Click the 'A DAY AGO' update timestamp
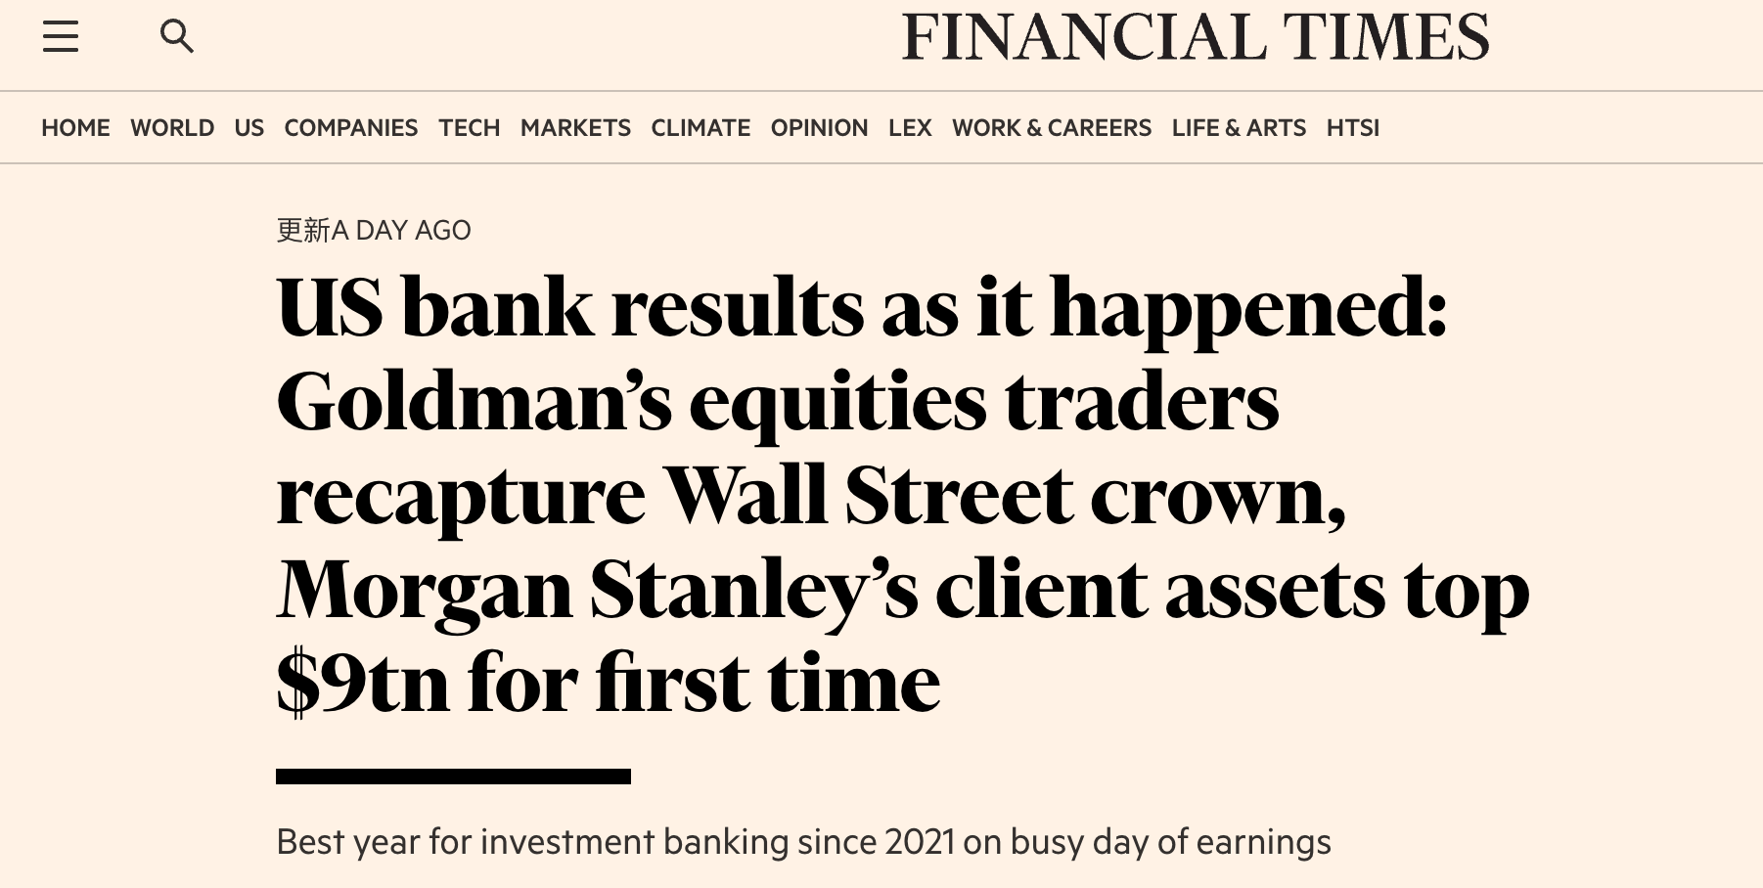The width and height of the screenshot is (1763, 888). click(x=402, y=231)
